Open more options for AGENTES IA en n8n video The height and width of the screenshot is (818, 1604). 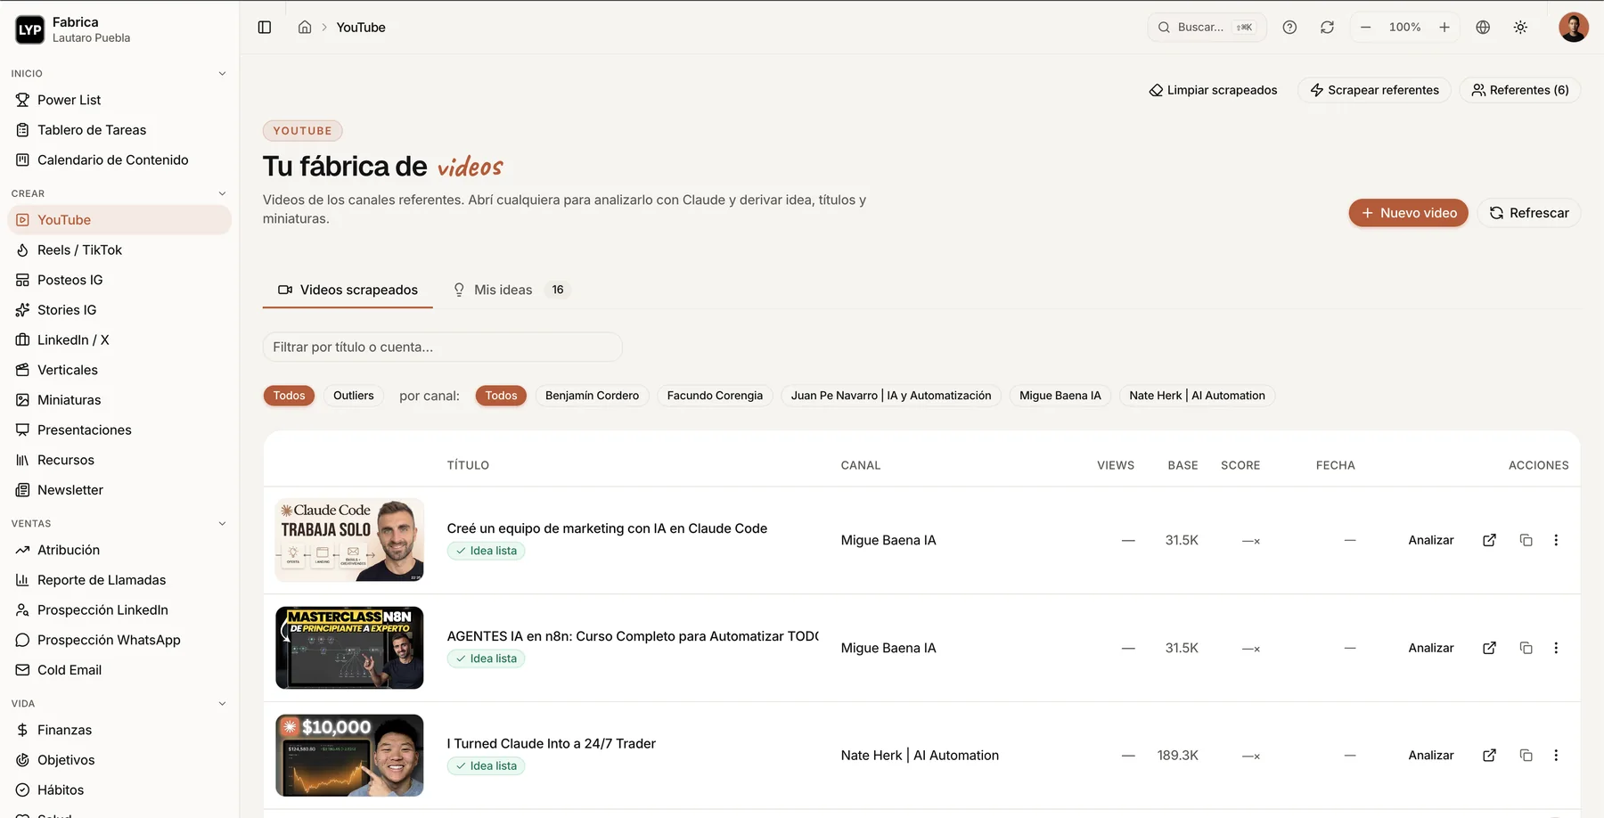point(1556,648)
